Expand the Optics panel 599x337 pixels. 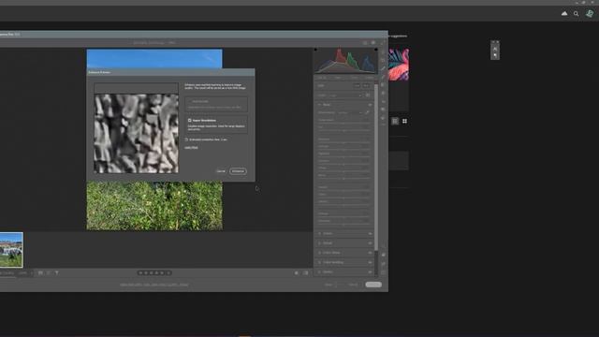click(319, 272)
